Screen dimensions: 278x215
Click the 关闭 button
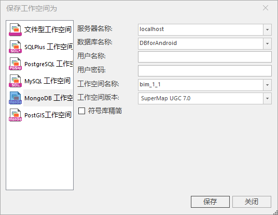252,202
